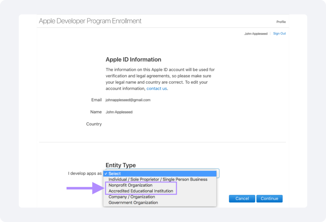Click the Entity Type heading

pyautogui.click(x=121, y=165)
